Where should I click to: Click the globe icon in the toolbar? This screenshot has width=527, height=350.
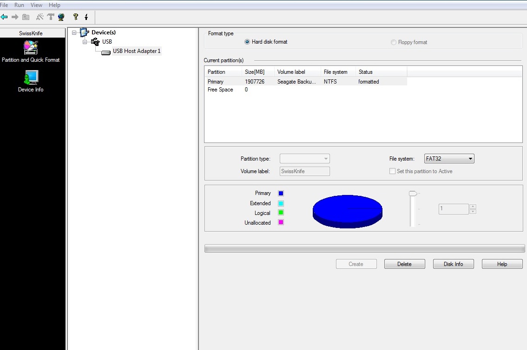tap(61, 17)
